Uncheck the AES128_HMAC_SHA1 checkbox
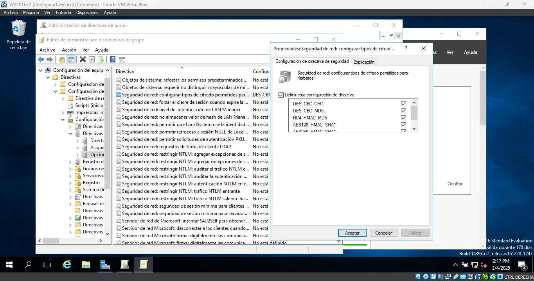This screenshot has width=534, height=281. coord(403,125)
